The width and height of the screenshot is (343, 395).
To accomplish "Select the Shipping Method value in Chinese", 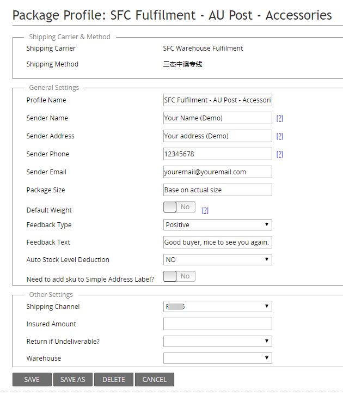I will [183, 64].
